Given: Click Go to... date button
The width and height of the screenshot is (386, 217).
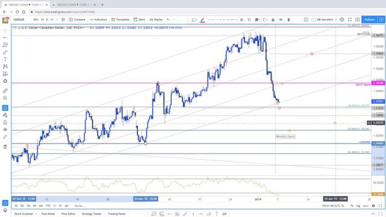Looking at the screenshot, I should click(x=80, y=206).
